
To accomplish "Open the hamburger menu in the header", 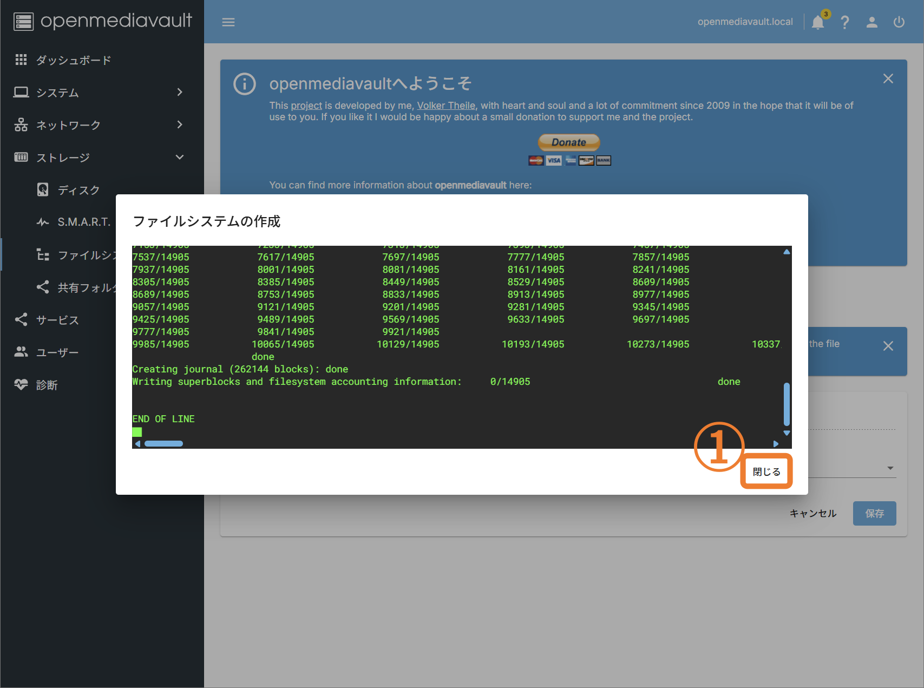I will pyautogui.click(x=228, y=22).
